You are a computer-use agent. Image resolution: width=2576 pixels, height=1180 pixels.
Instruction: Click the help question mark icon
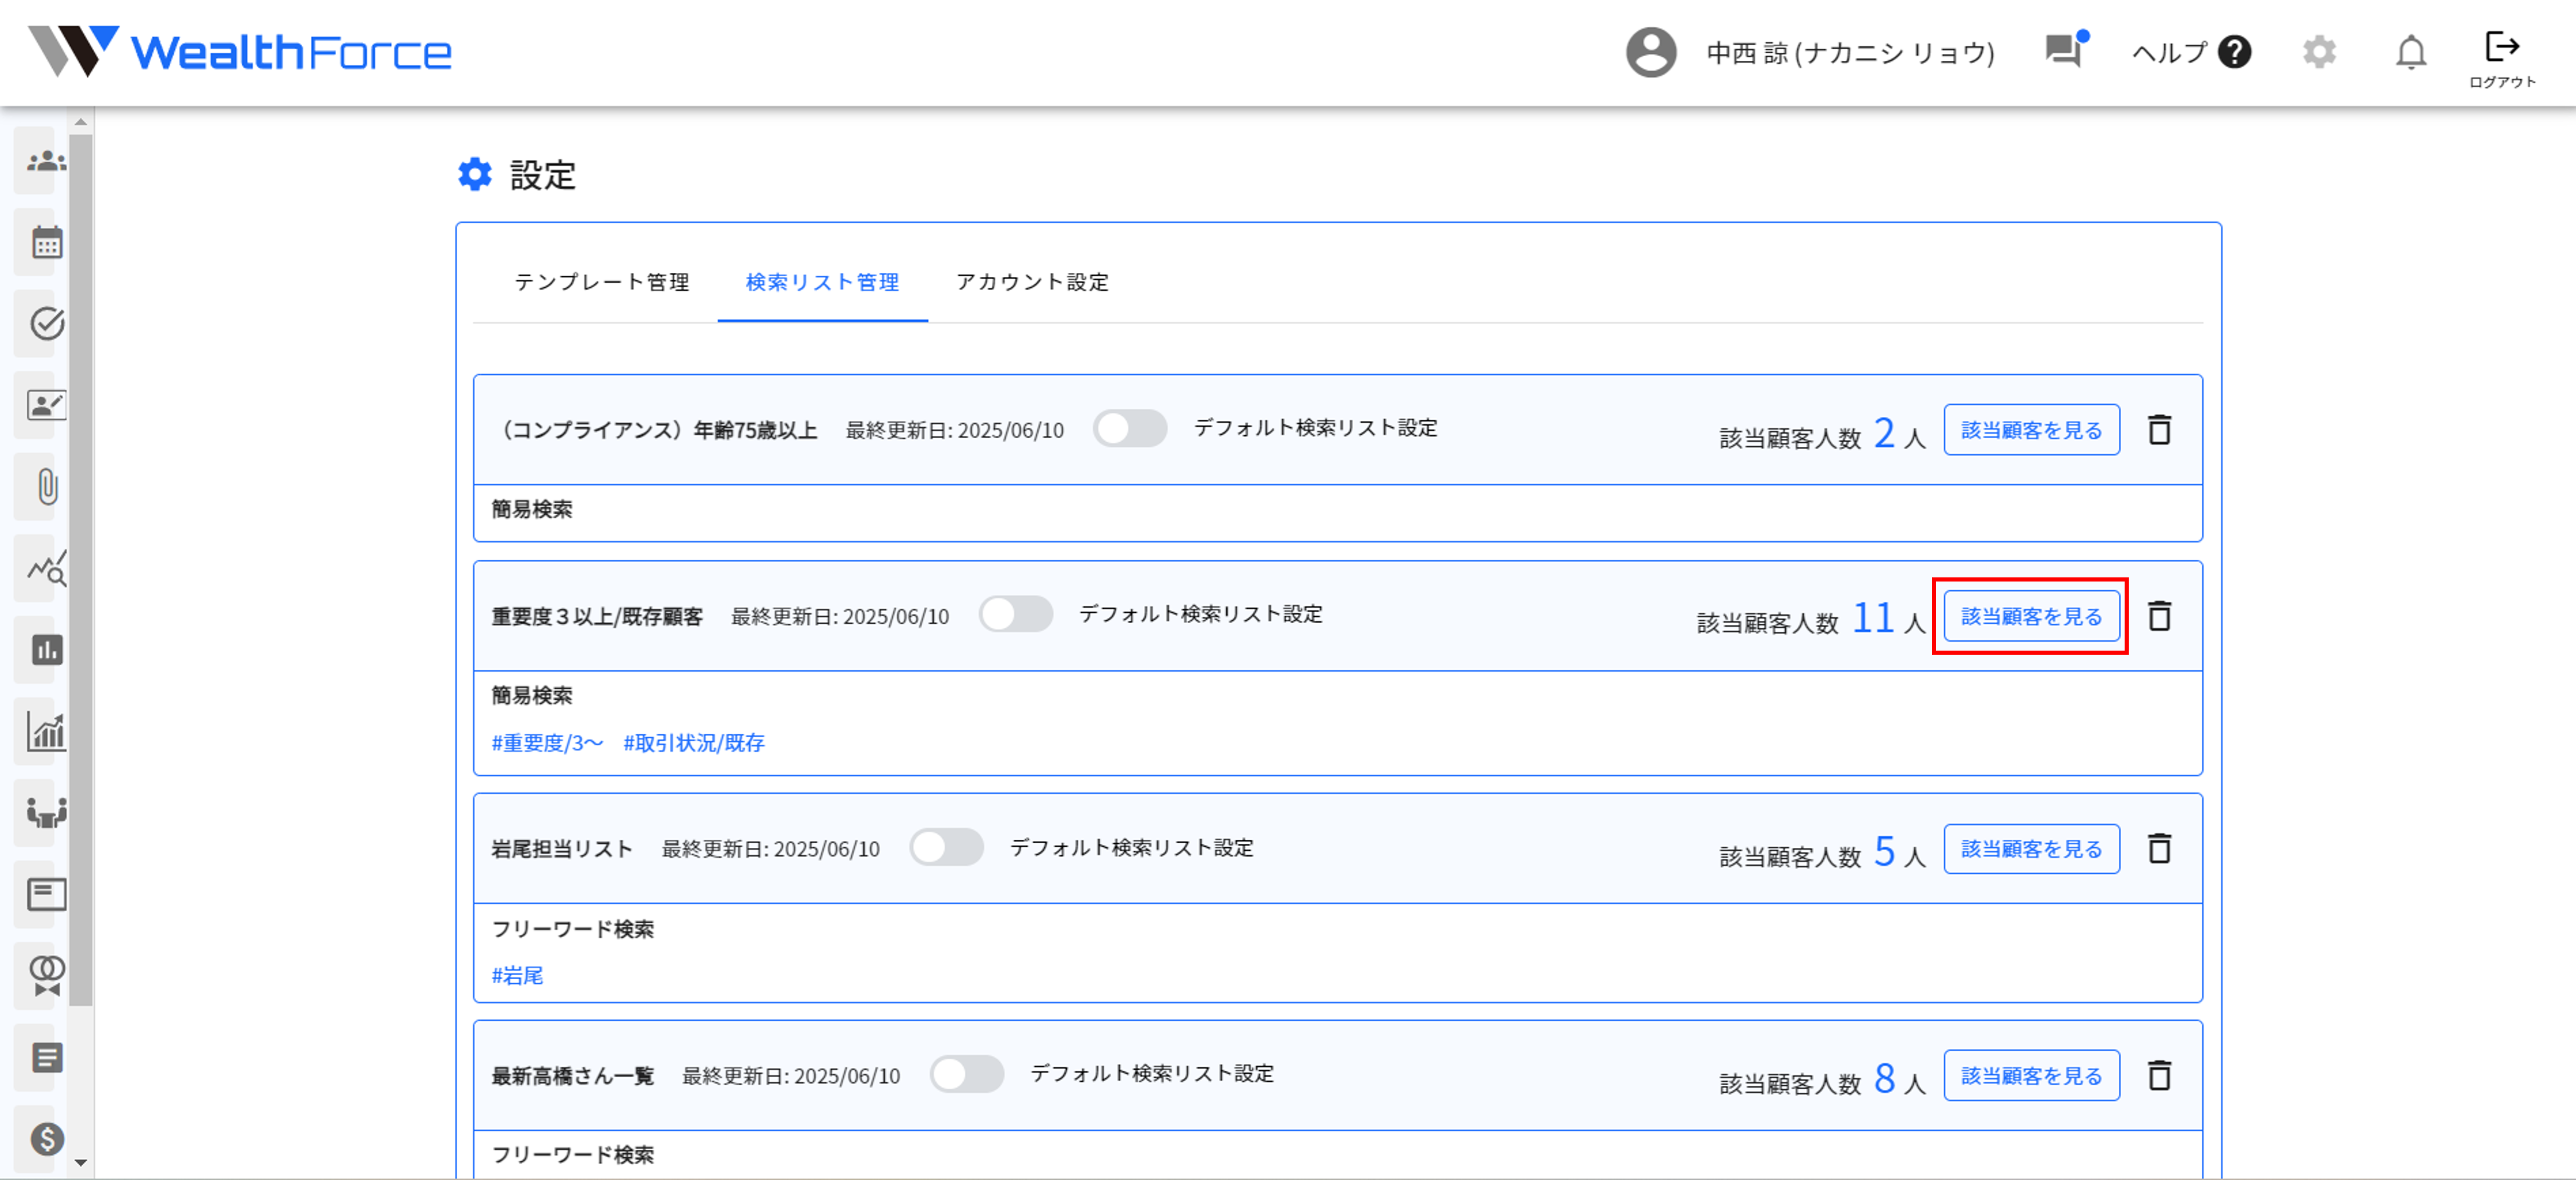tap(2234, 52)
